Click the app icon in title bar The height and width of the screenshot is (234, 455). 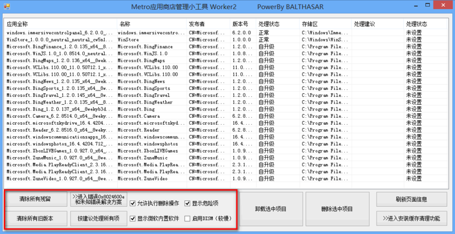[x=7, y=6]
